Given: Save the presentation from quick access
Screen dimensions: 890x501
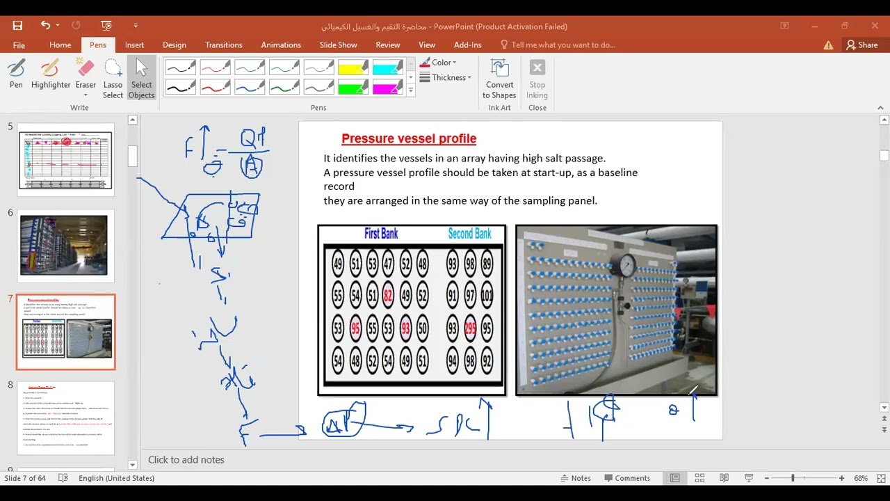Looking at the screenshot, I should pos(17,26).
